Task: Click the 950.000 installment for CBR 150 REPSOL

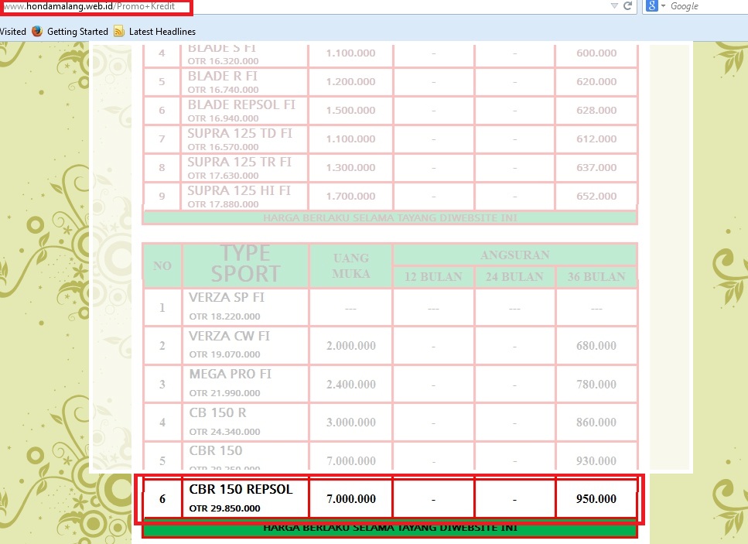Action: pyautogui.click(x=596, y=499)
